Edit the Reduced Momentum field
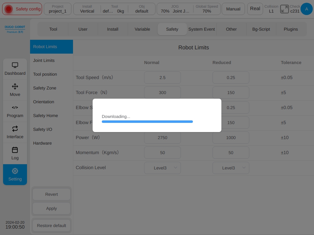The image size is (314, 235). pyautogui.click(x=231, y=153)
